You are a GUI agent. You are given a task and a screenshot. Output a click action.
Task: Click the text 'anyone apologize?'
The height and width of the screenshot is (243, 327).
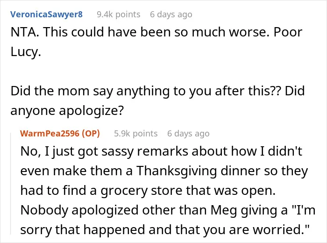[x=67, y=111]
